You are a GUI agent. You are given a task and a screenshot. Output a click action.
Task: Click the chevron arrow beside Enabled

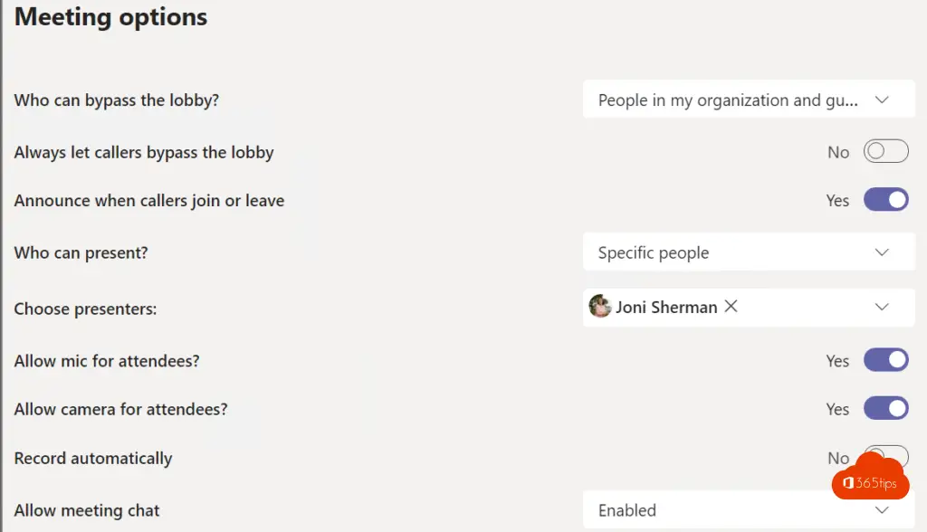[x=882, y=510]
